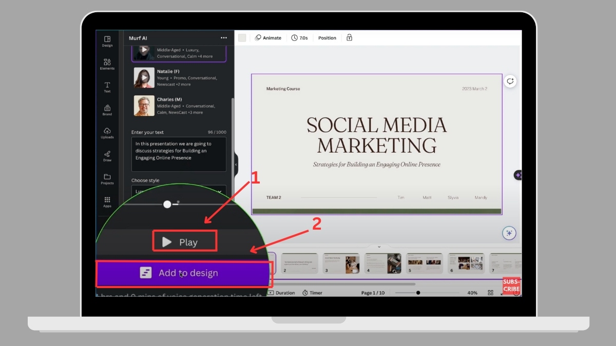Expand the Choose style dropdown

tap(219, 192)
